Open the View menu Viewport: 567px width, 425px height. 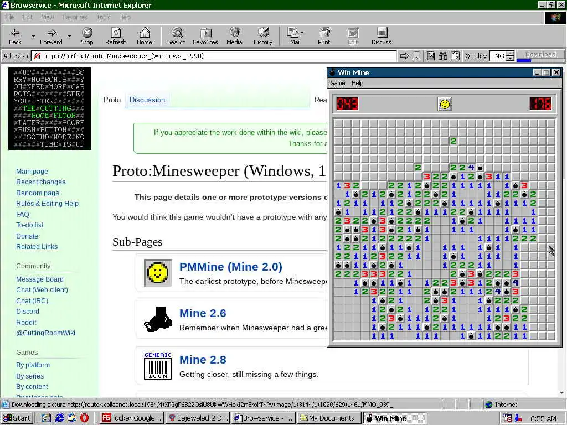[x=48, y=17]
